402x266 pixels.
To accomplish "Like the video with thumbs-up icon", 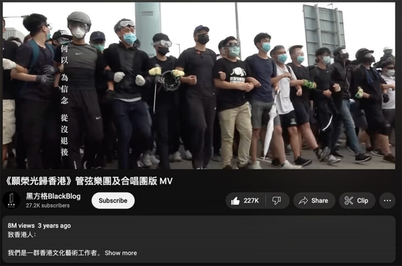I will pyautogui.click(x=235, y=201).
